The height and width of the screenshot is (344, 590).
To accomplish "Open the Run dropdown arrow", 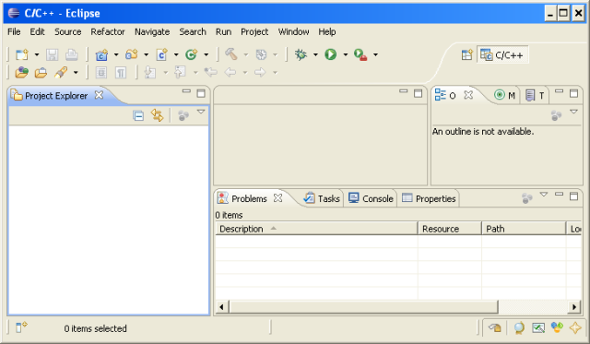I will [x=346, y=55].
